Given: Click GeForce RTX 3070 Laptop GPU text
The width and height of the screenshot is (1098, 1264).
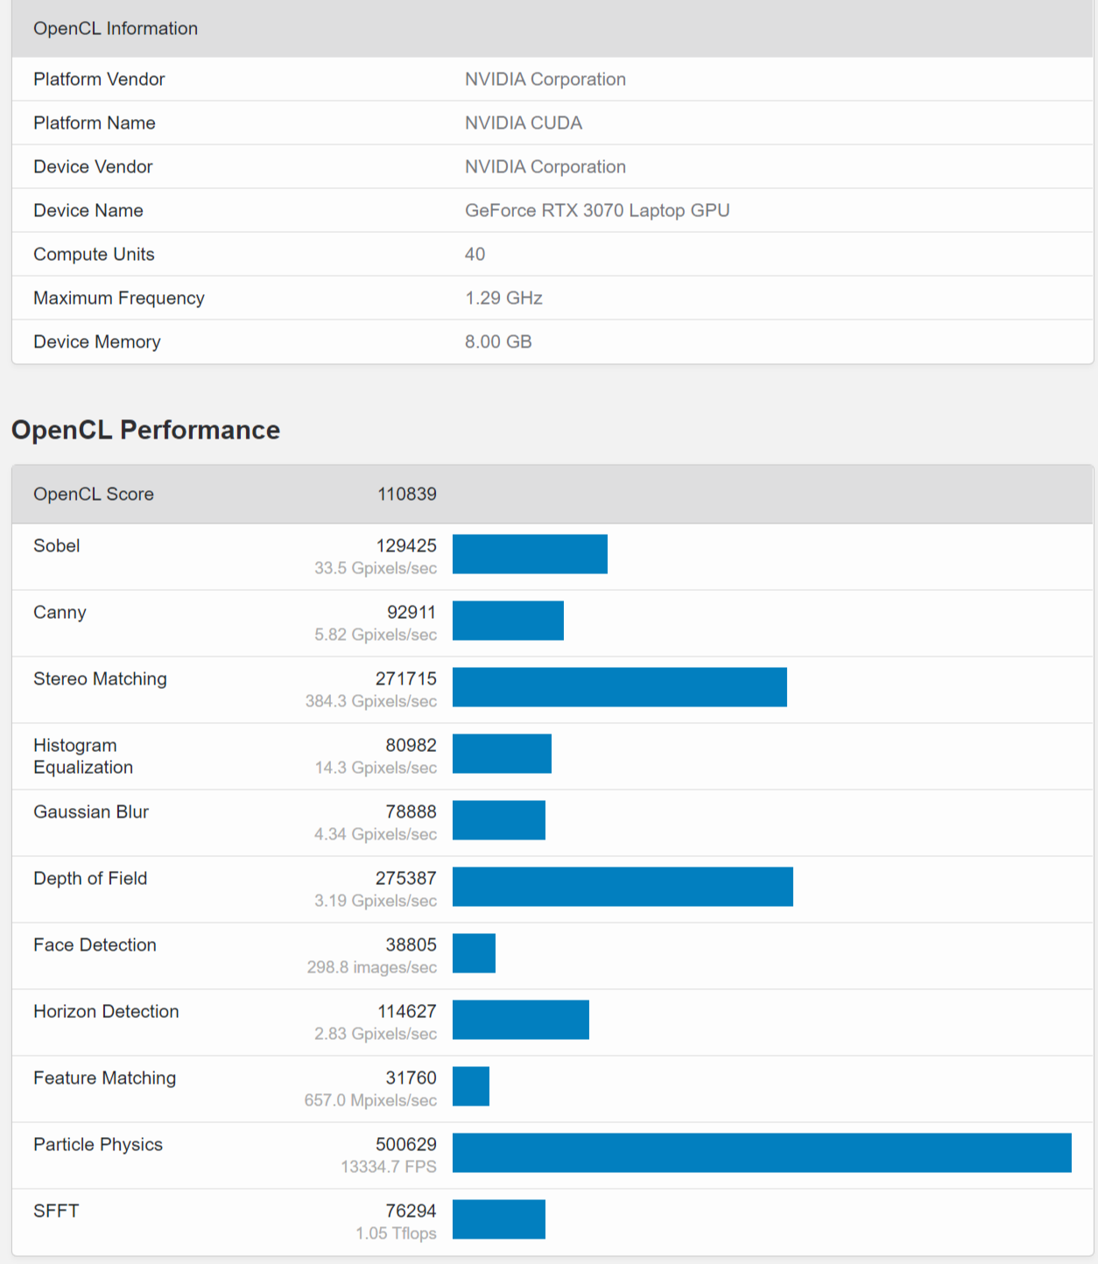Looking at the screenshot, I should 597,210.
